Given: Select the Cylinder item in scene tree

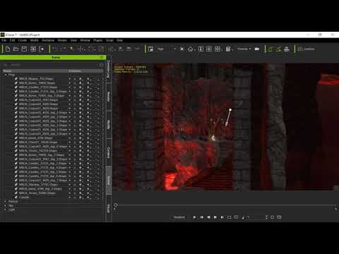Looking at the screenshot, I should tap(24, 198).
